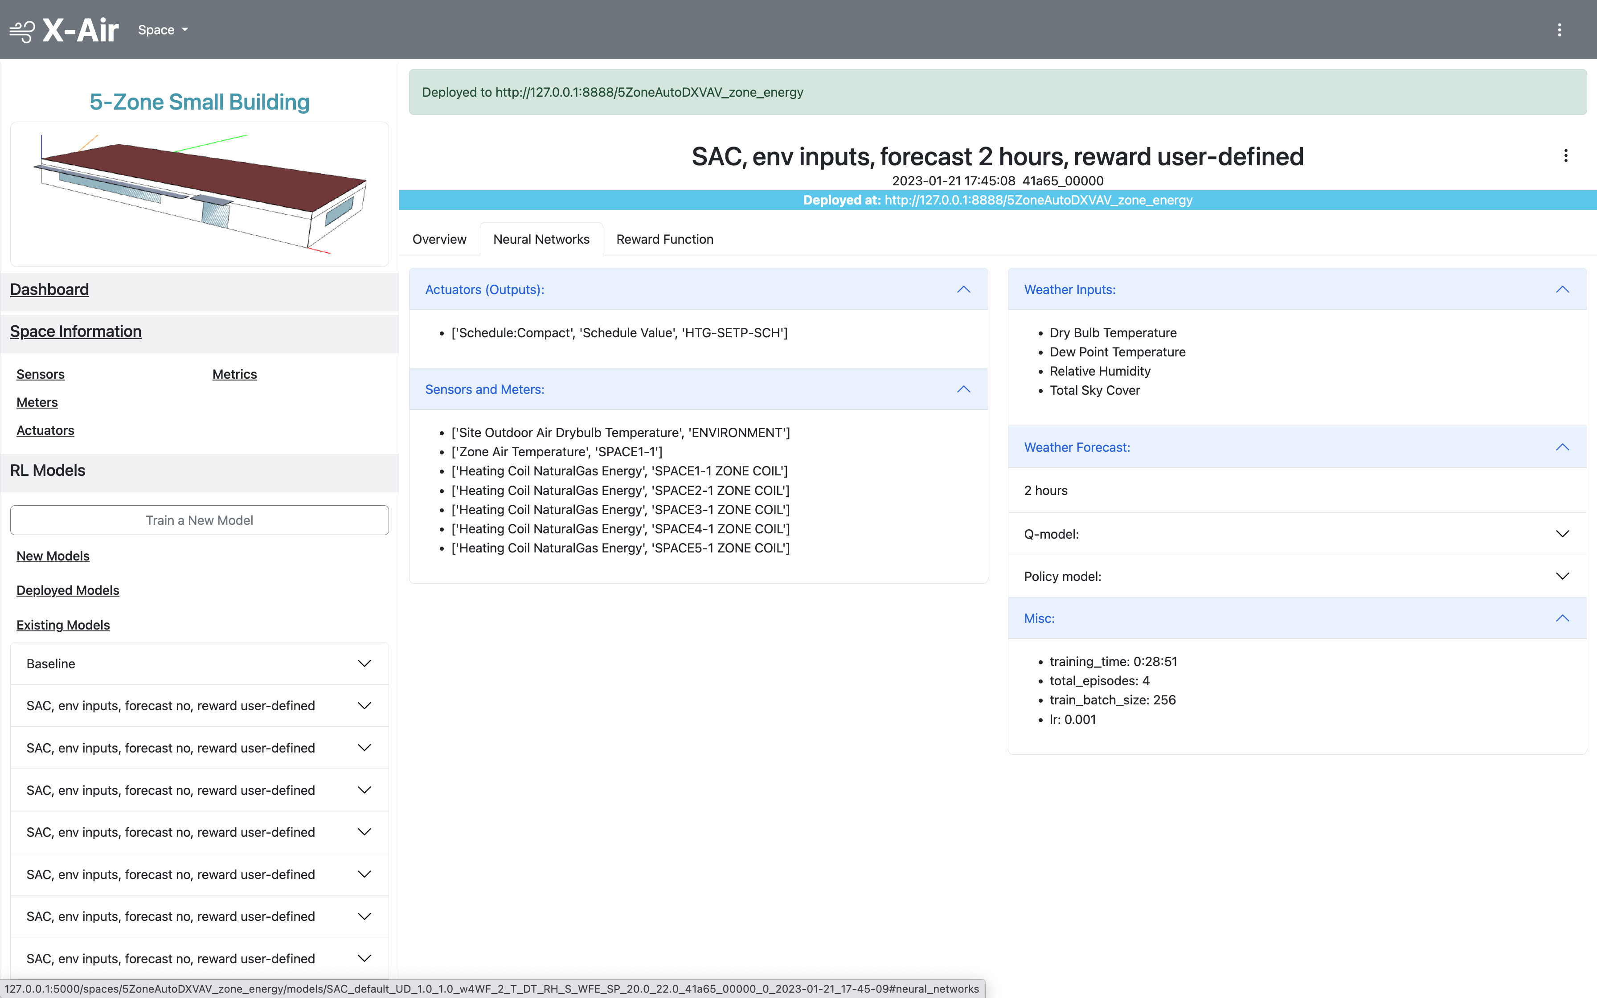Click 'Total Sky Cover' list item
The height and width of the screenshot is (998, 1597).
1095,390
